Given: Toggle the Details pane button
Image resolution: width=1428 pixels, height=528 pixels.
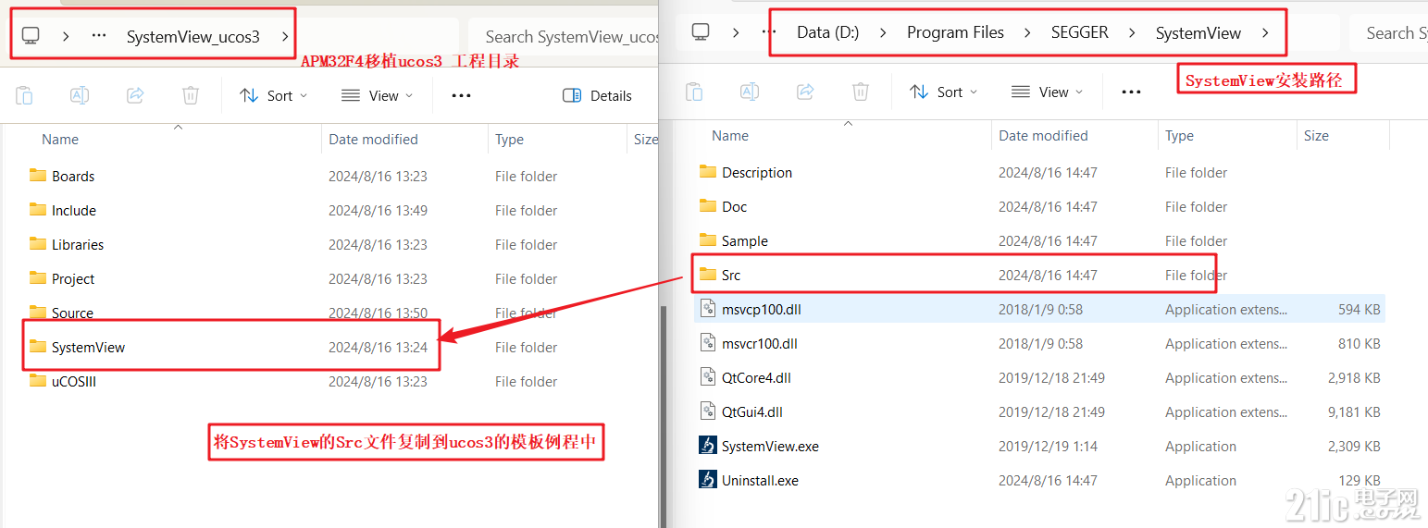Looking at the screenshot, I should point(598,95).
